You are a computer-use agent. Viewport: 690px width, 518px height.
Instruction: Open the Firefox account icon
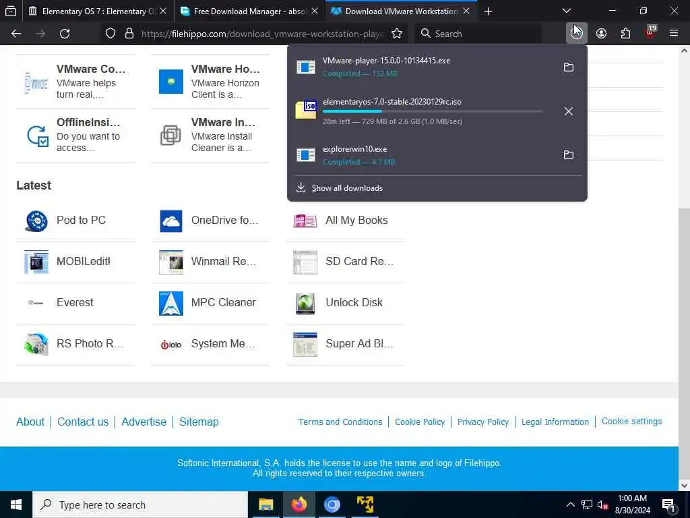[601, 34]
